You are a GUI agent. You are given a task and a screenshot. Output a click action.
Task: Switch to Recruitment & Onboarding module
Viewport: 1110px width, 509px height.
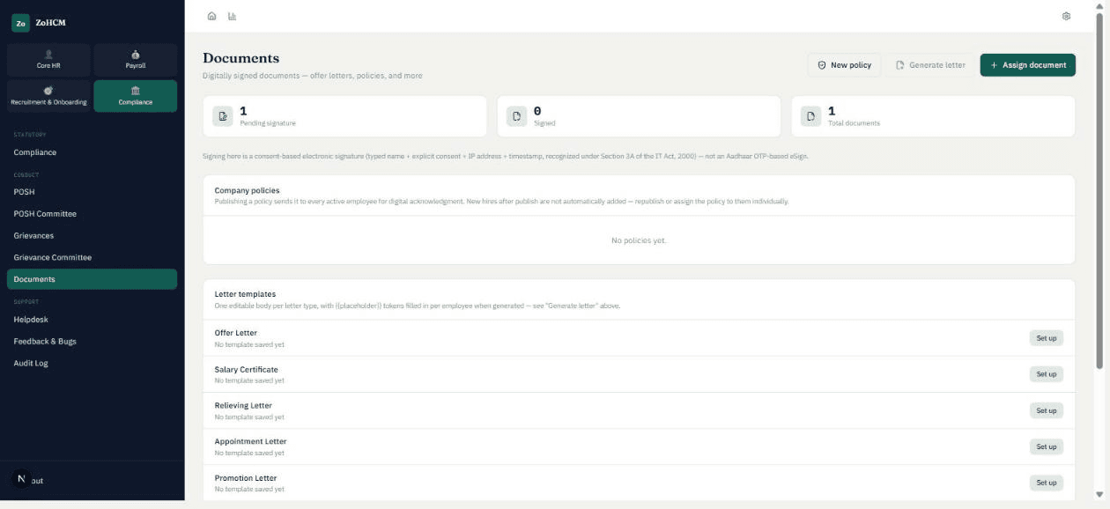[48, 96]
